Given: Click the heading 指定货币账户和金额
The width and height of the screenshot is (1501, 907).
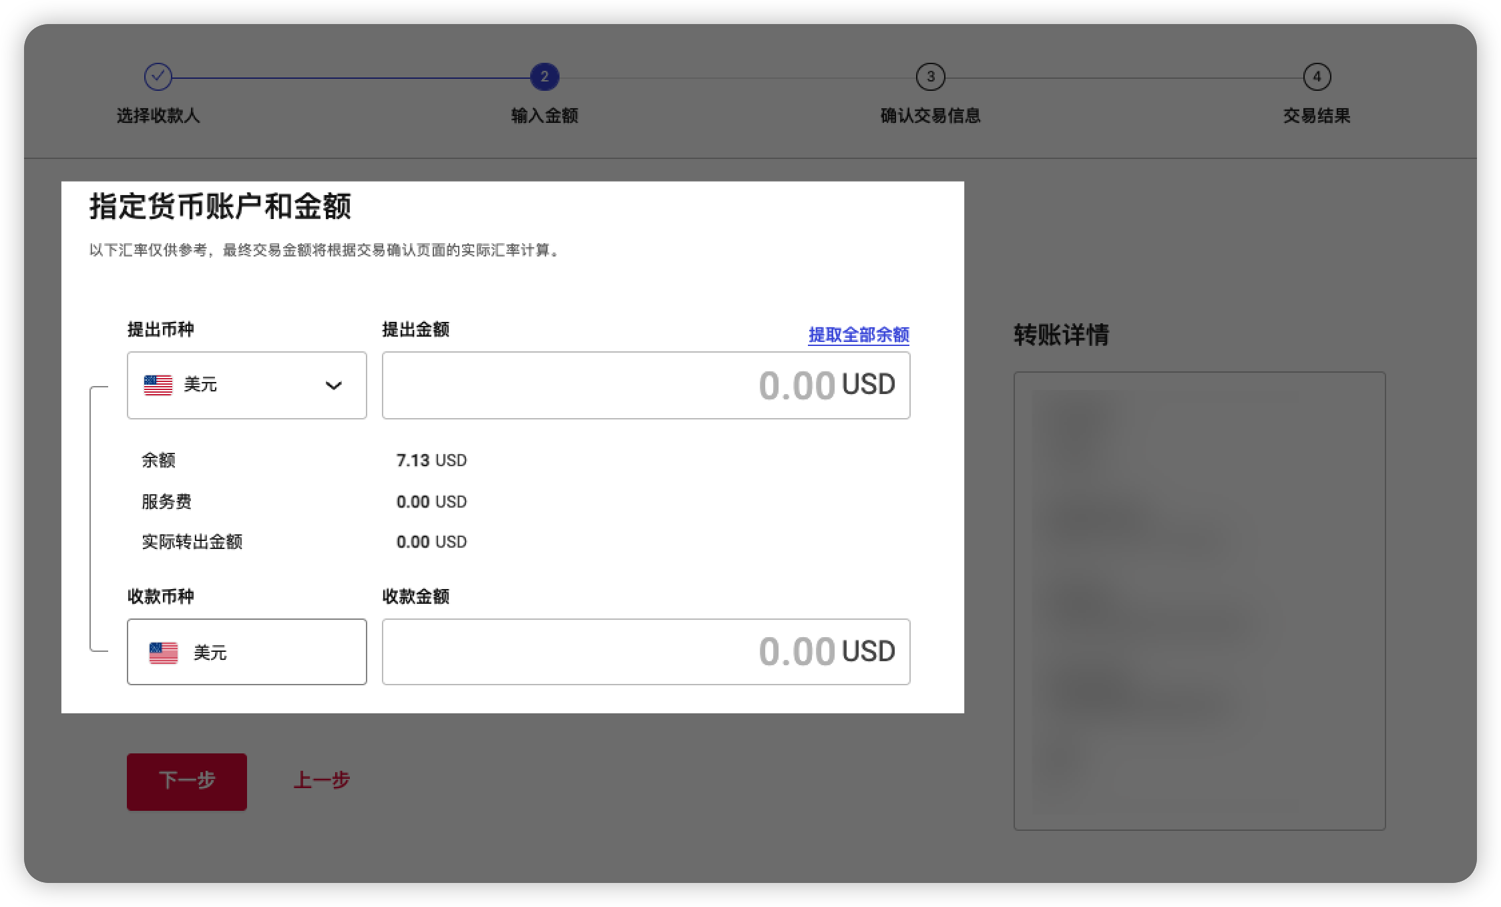Looking at the screenshot, I should (x=220, y=206).
